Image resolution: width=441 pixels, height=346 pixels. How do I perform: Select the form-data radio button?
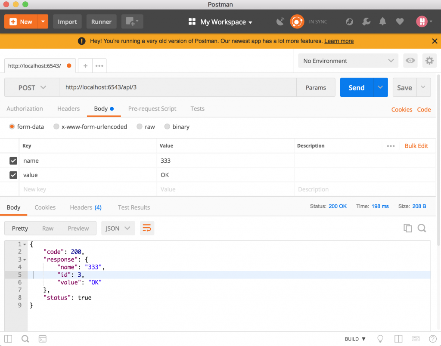pyautogui.click(x=12, y=127)
